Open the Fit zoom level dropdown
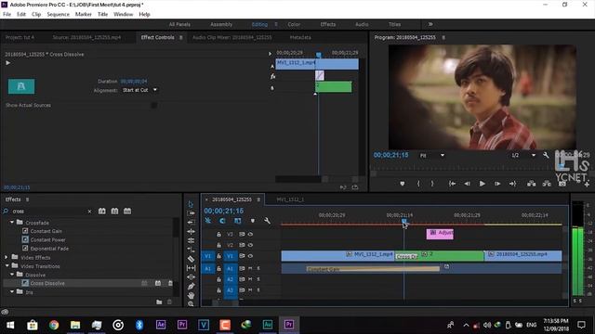Image resolution: width=595 pixels, height=334 pixels. tap(431, 155)
